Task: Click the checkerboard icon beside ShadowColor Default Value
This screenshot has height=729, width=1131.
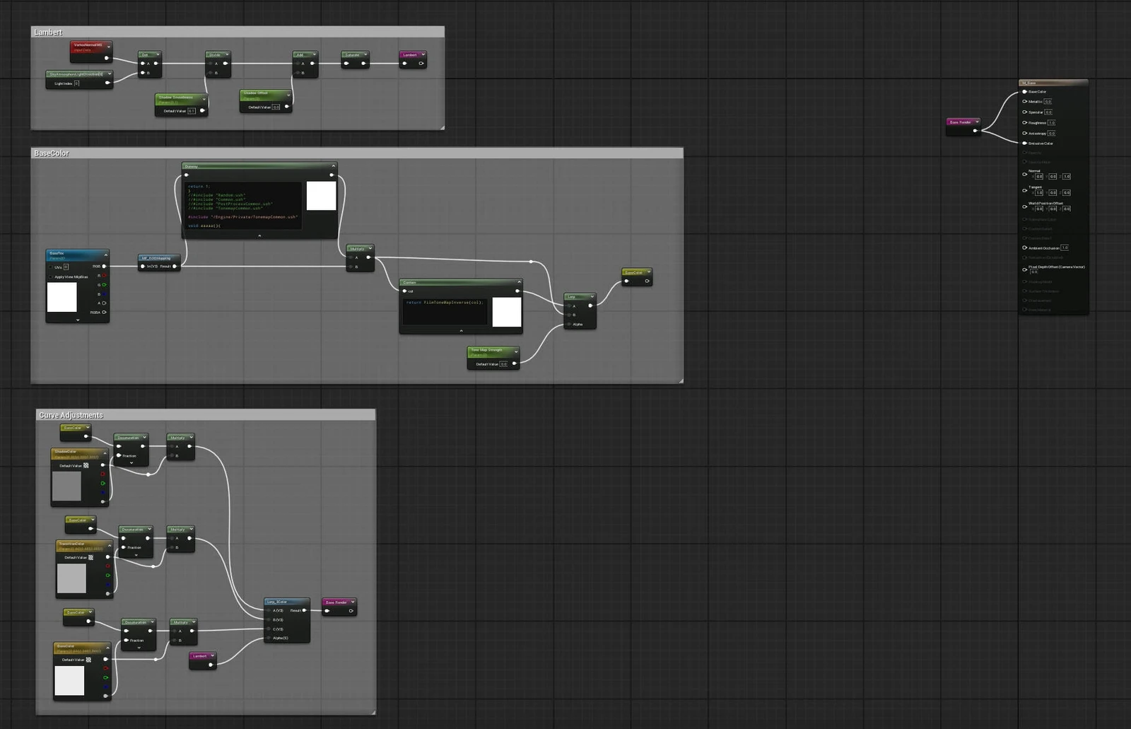Action: pos(86,465)
